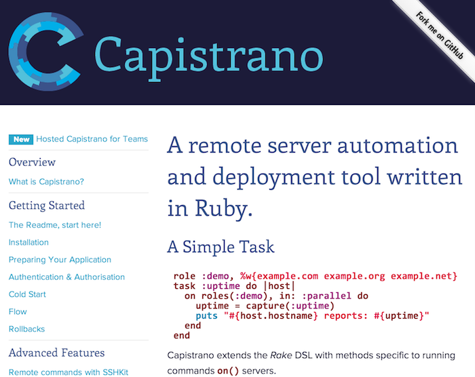Click the on() inline code text
This screenshot has width=475, height=377.
point(228,371)
